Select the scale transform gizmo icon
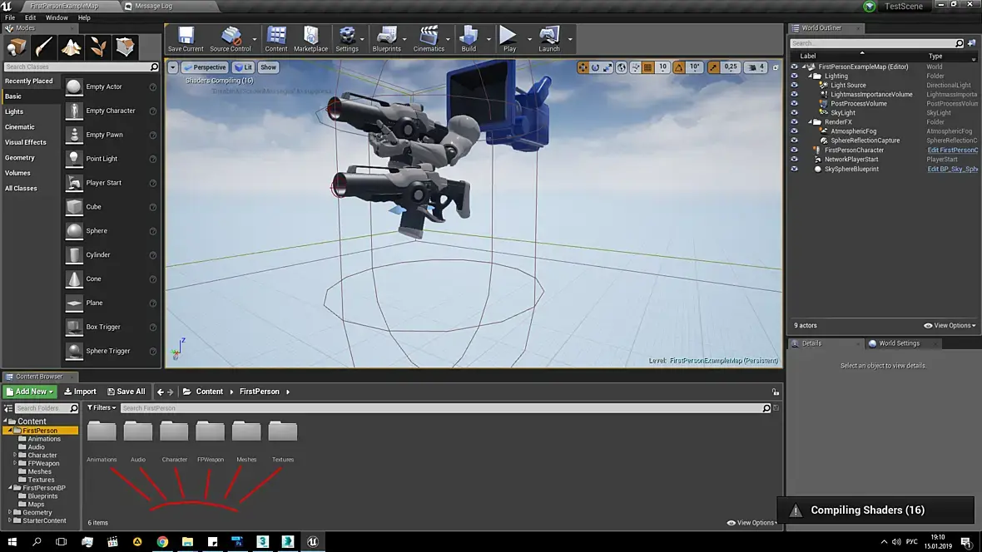Viewport: 982px width, 552px height. (608, 67)
